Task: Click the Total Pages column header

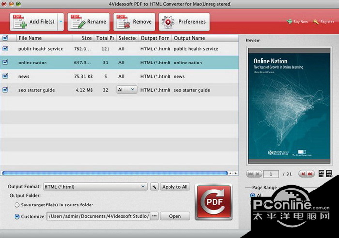Action: [x=105, y=38]
